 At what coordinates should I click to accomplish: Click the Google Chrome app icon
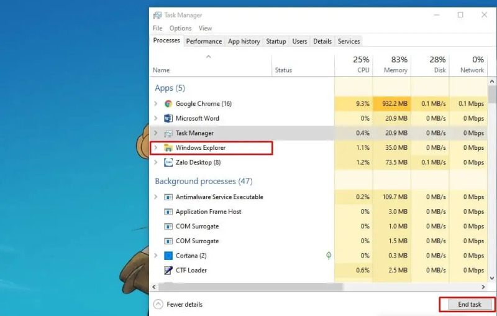pos(168,104)
